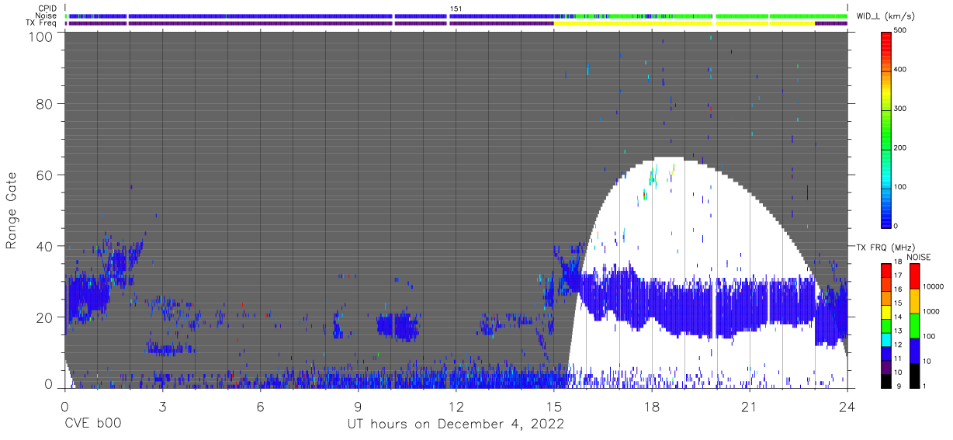The image size is (953, 440).
Task: Click the 'Noise' row label at top left
Action: (x=46, y=16)
